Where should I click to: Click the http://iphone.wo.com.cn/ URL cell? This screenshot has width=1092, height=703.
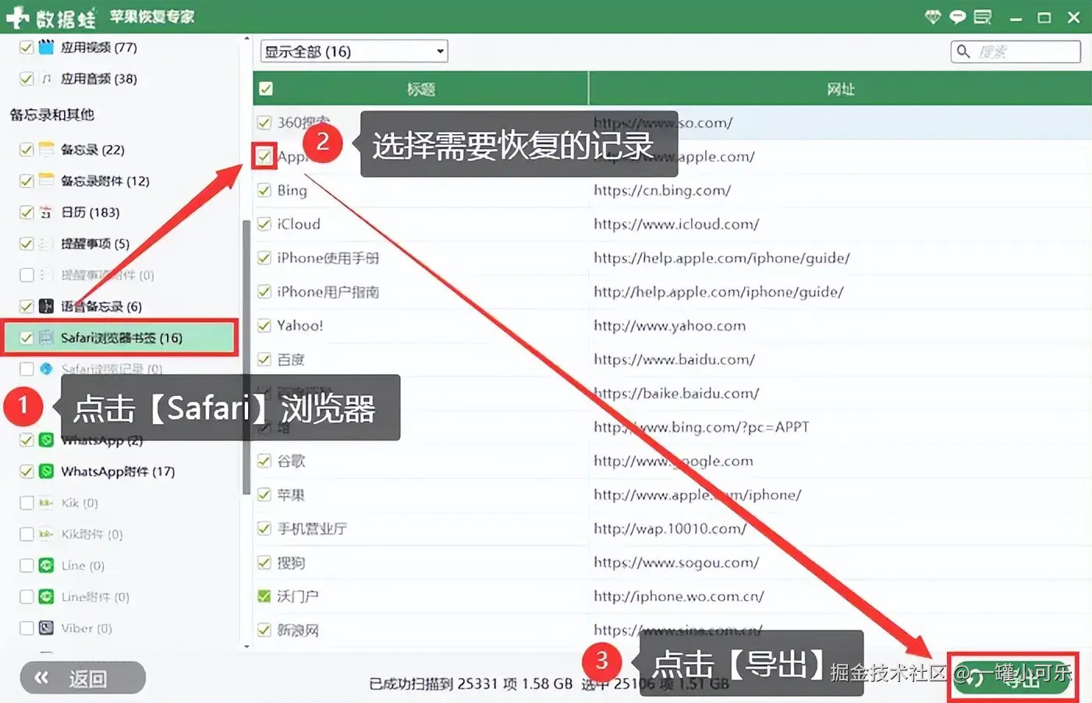[x=679, y=596]
